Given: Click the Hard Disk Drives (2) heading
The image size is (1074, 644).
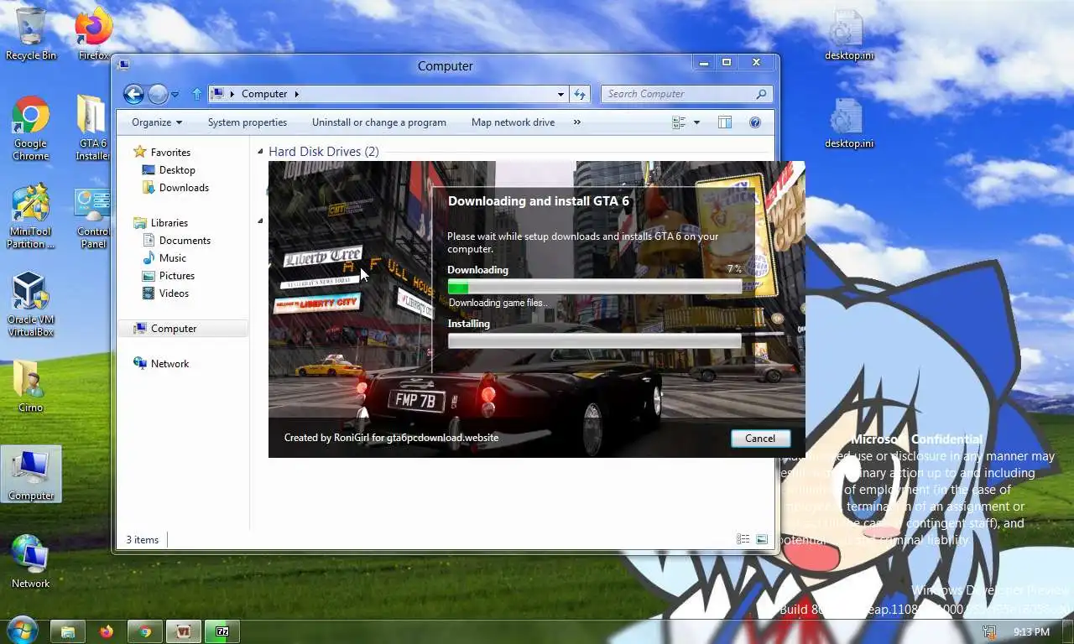Looking at the screenshot, I should [x=324, y=152].
